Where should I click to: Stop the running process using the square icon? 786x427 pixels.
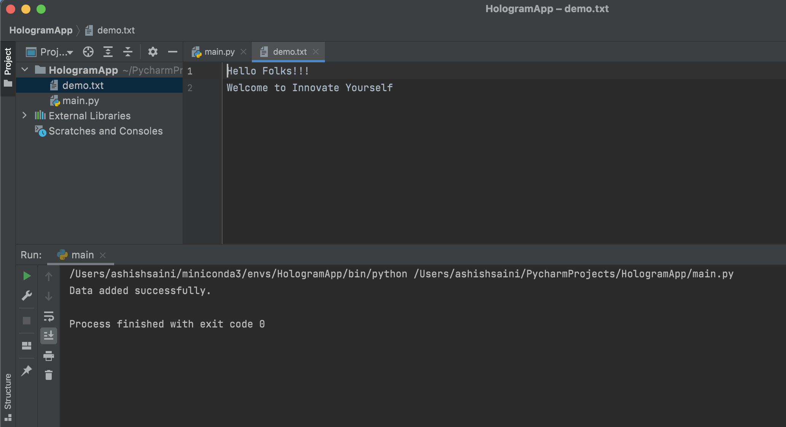pos(27,321)
